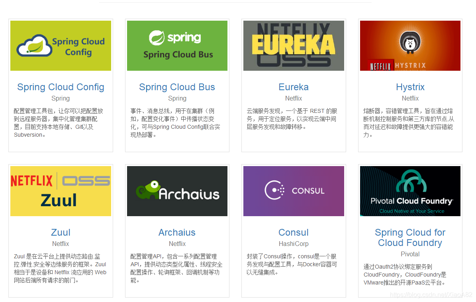The height and width of the screenshot is (302, 476).
Task: Click the Archaius description starting '配置管理API'
Action: (x=176, y=268)
